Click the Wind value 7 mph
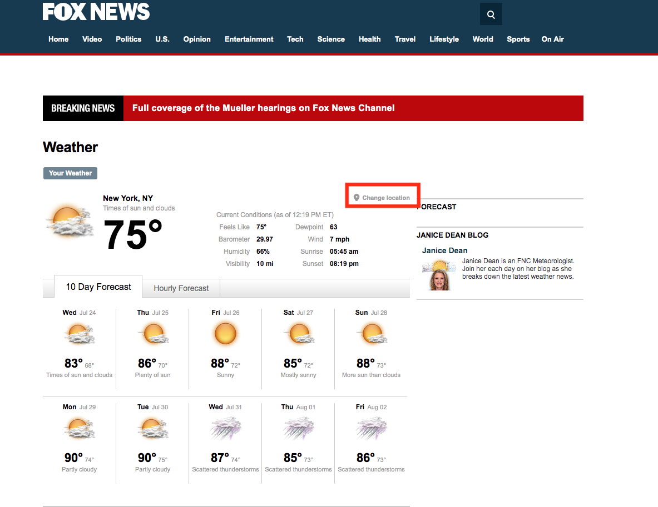The width and height of the screenshot is (658, 507). (339, 239)
